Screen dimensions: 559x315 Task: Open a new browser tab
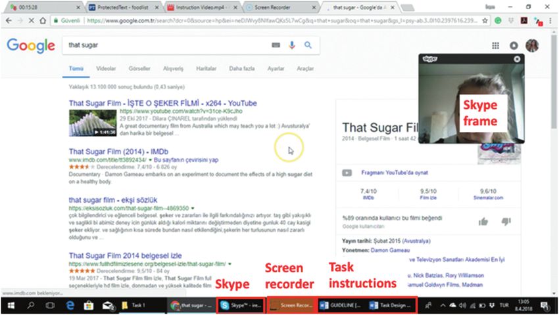(408, 7)
